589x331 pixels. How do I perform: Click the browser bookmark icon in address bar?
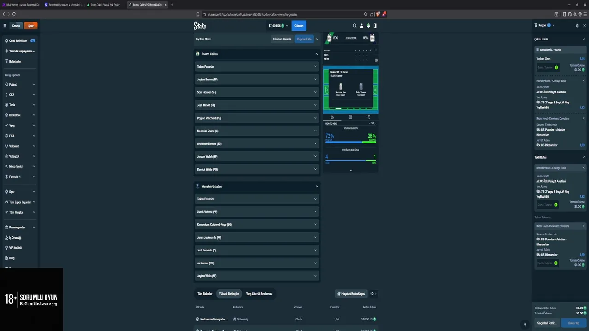(x=198, y=14)
